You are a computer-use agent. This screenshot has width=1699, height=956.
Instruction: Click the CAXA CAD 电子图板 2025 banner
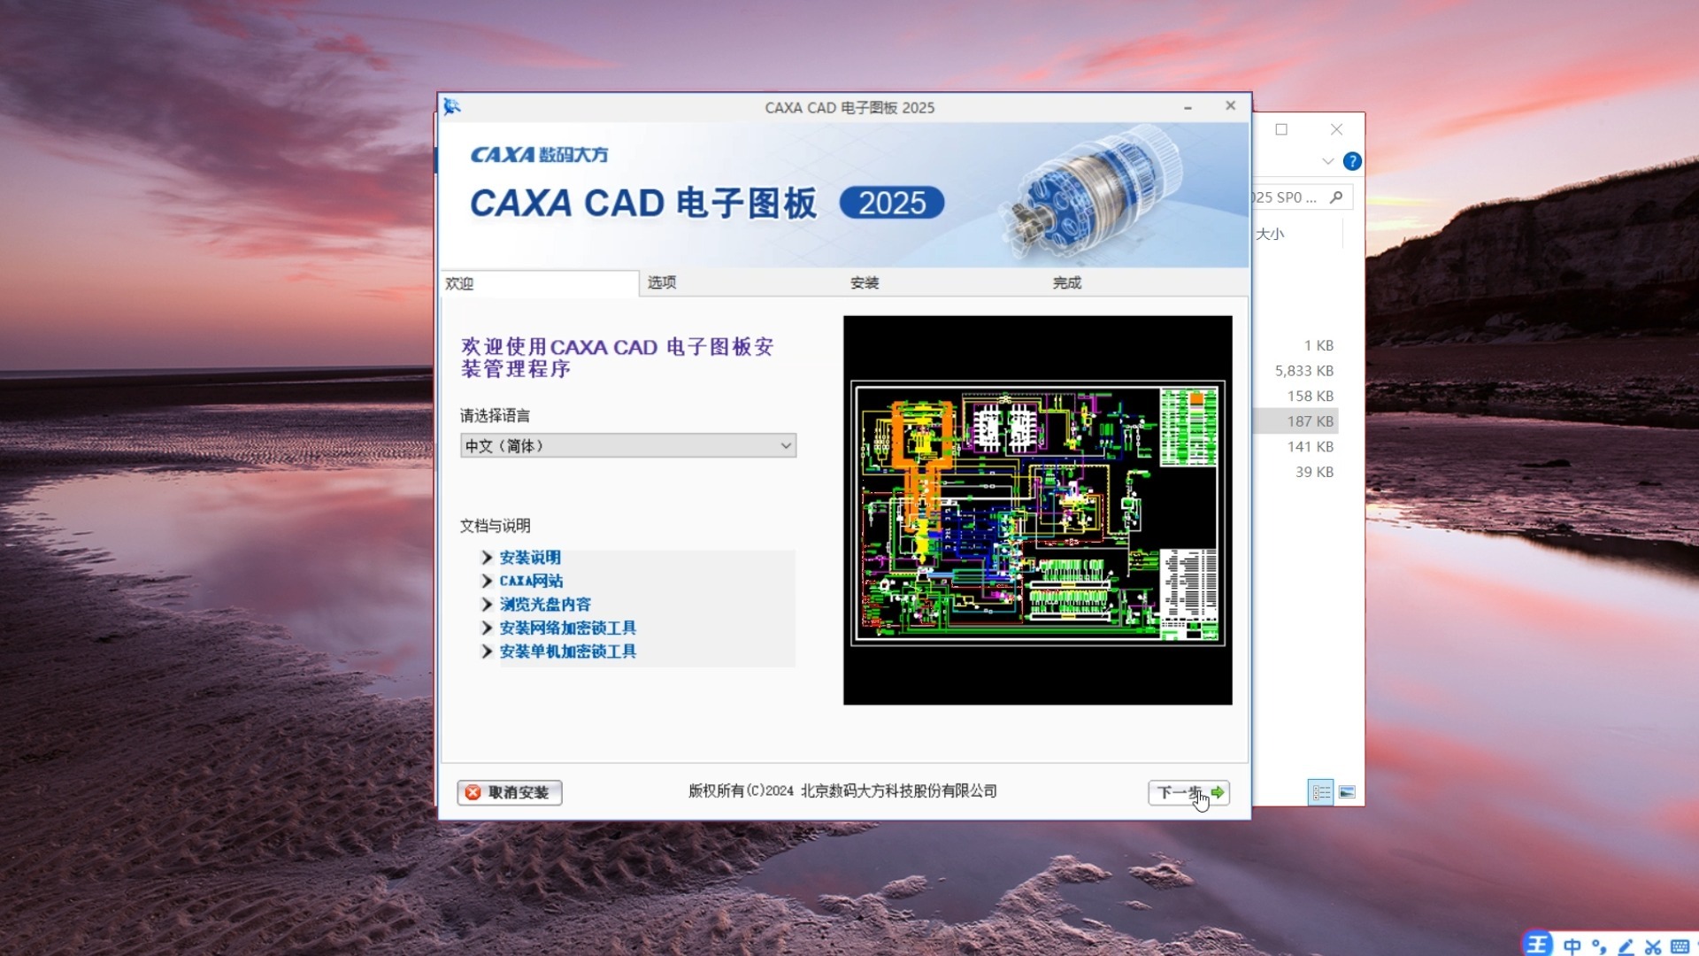point(844,195)
